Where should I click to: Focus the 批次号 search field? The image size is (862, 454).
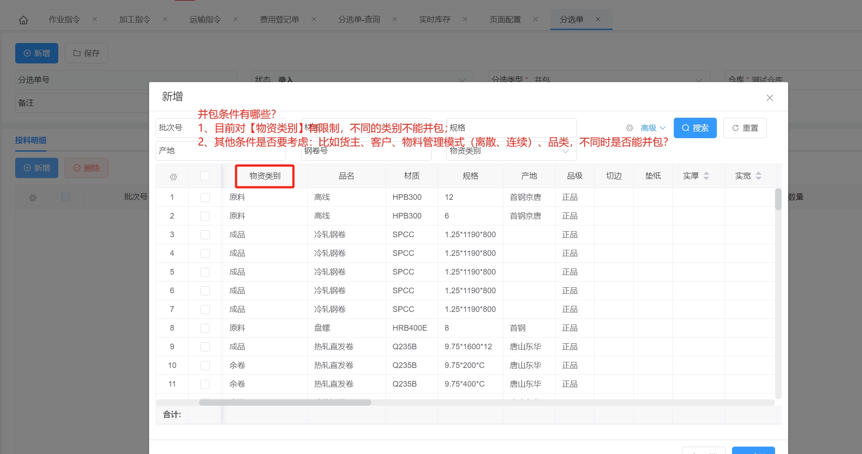tap(220, 128)
